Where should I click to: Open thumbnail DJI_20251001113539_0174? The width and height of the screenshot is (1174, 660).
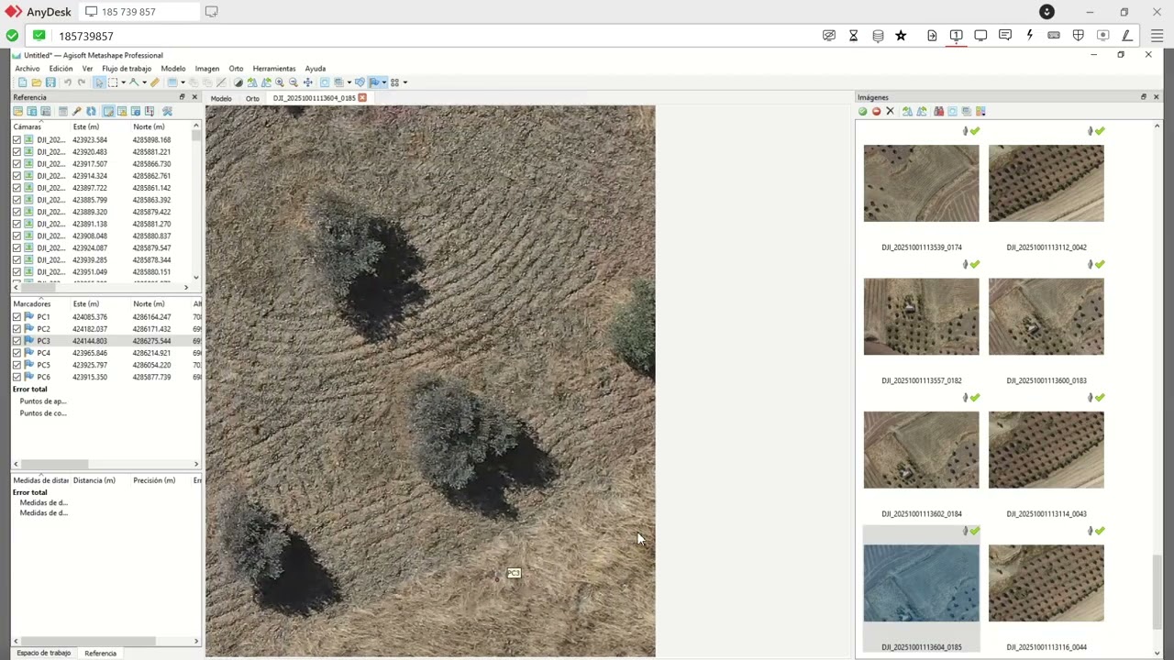pos(921,183)
